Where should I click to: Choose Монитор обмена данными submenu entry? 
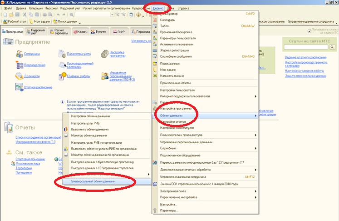point(107,136)
